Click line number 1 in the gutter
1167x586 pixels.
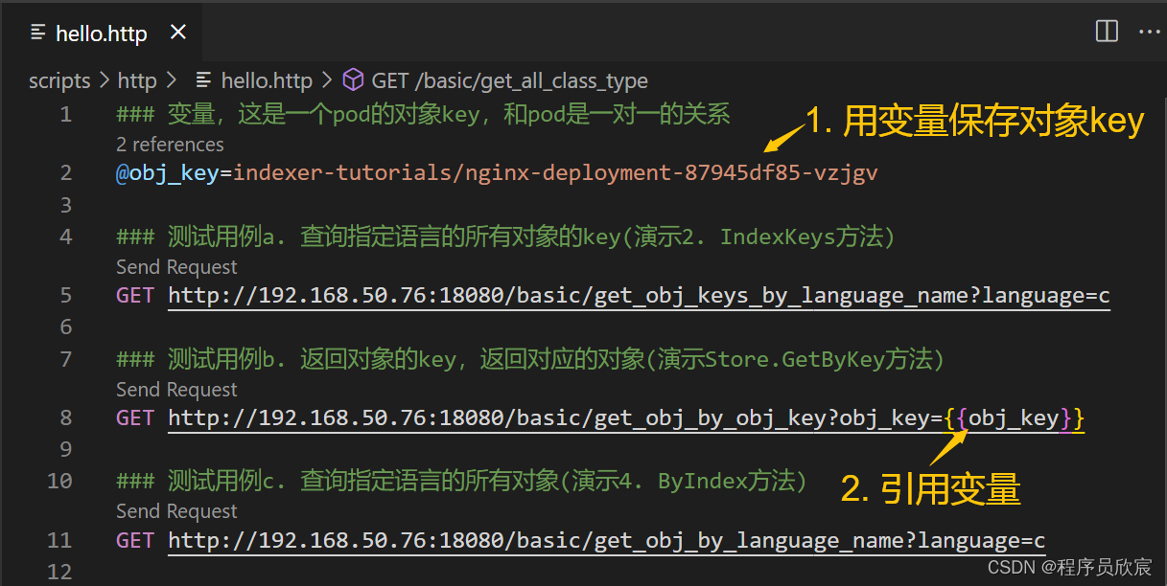65,115
